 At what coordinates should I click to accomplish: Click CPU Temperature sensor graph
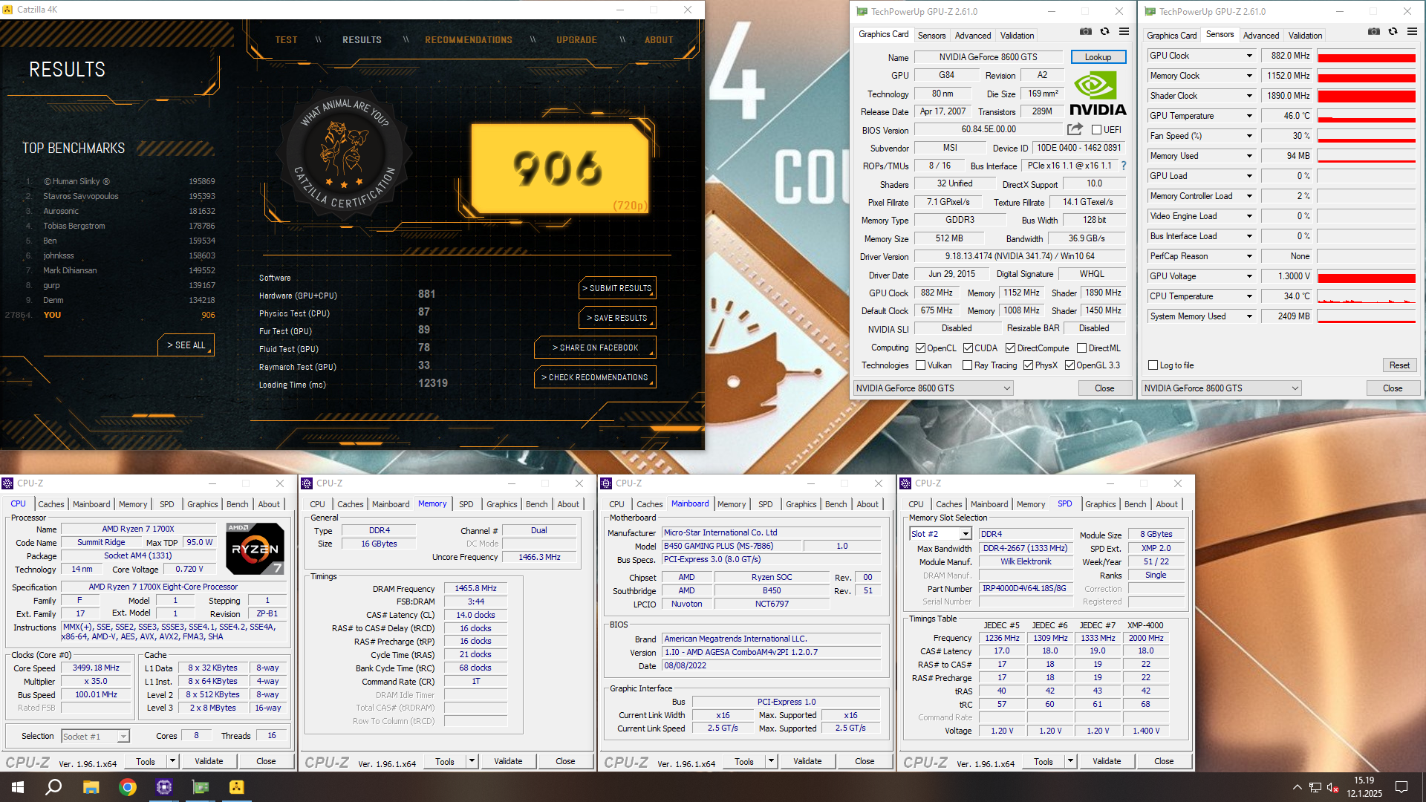(1367, 296)
